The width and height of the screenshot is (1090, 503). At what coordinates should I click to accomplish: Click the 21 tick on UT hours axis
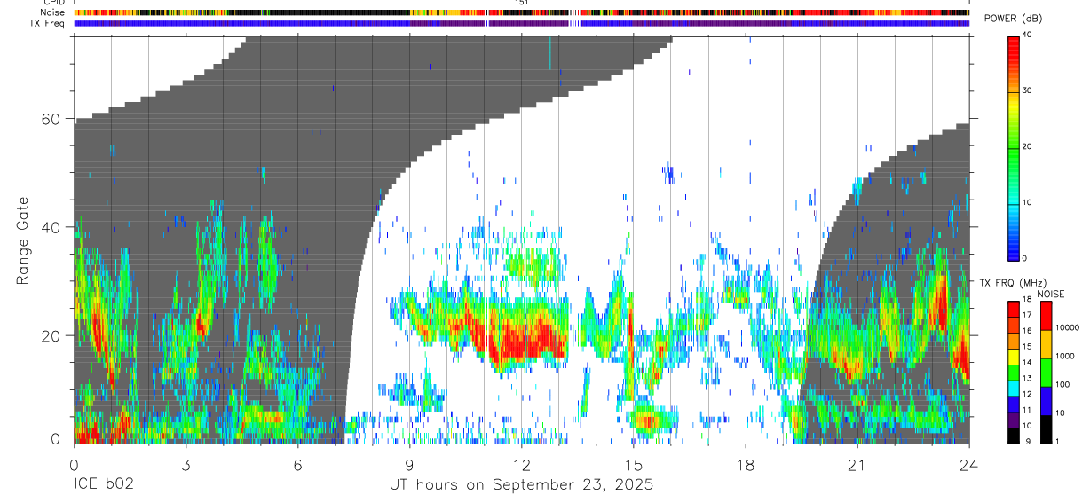point(857,464)
